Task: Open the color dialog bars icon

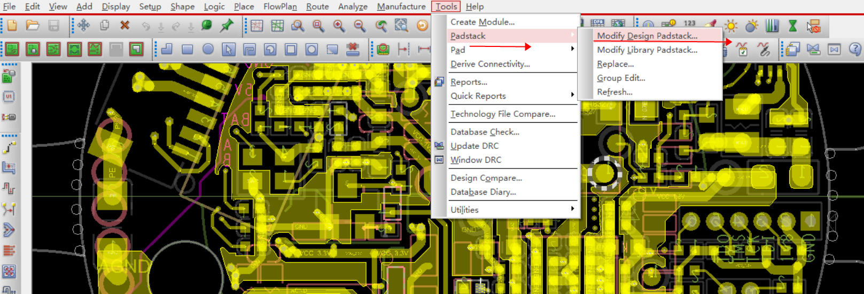Action: pyautogui.click(x=772, y=26)
